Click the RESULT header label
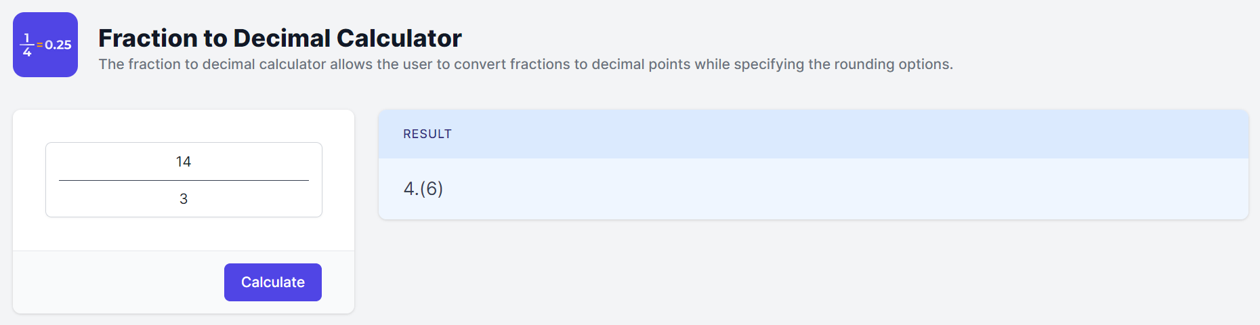 (427, 134)
